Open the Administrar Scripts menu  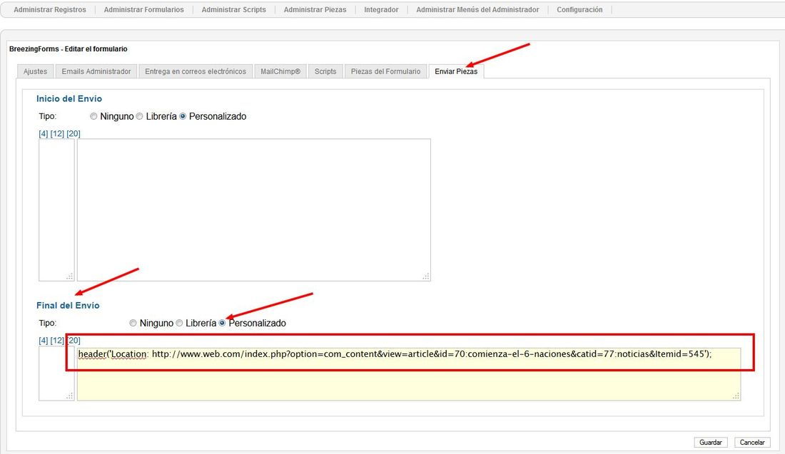[x=234, y=9]
